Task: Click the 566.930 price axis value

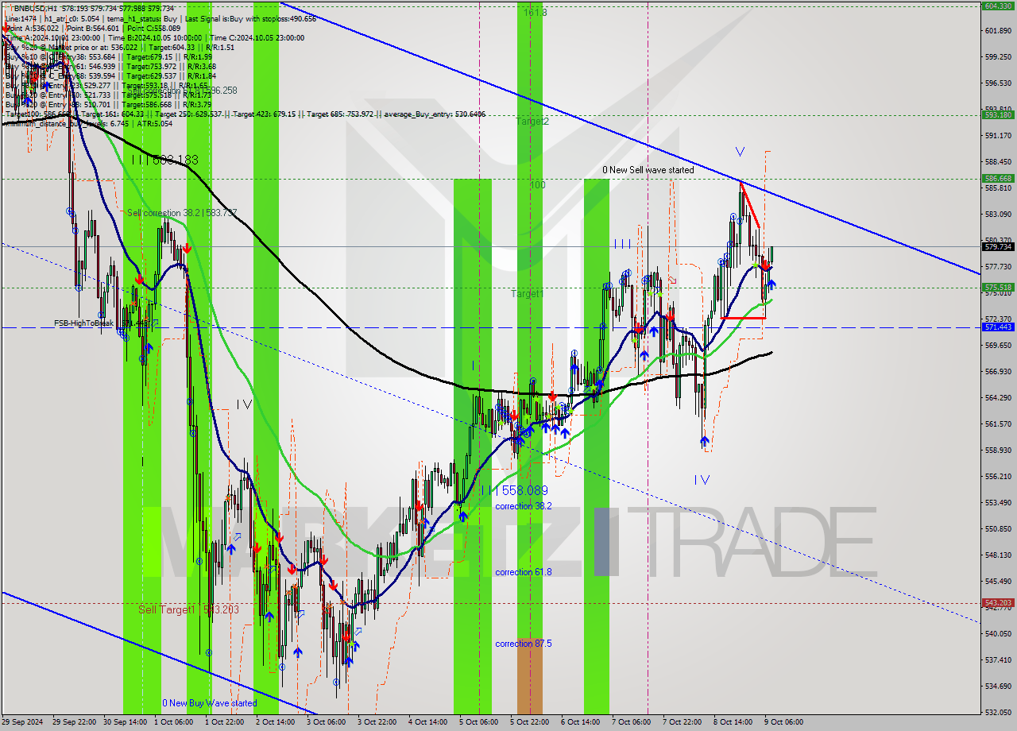Action: 998,371
